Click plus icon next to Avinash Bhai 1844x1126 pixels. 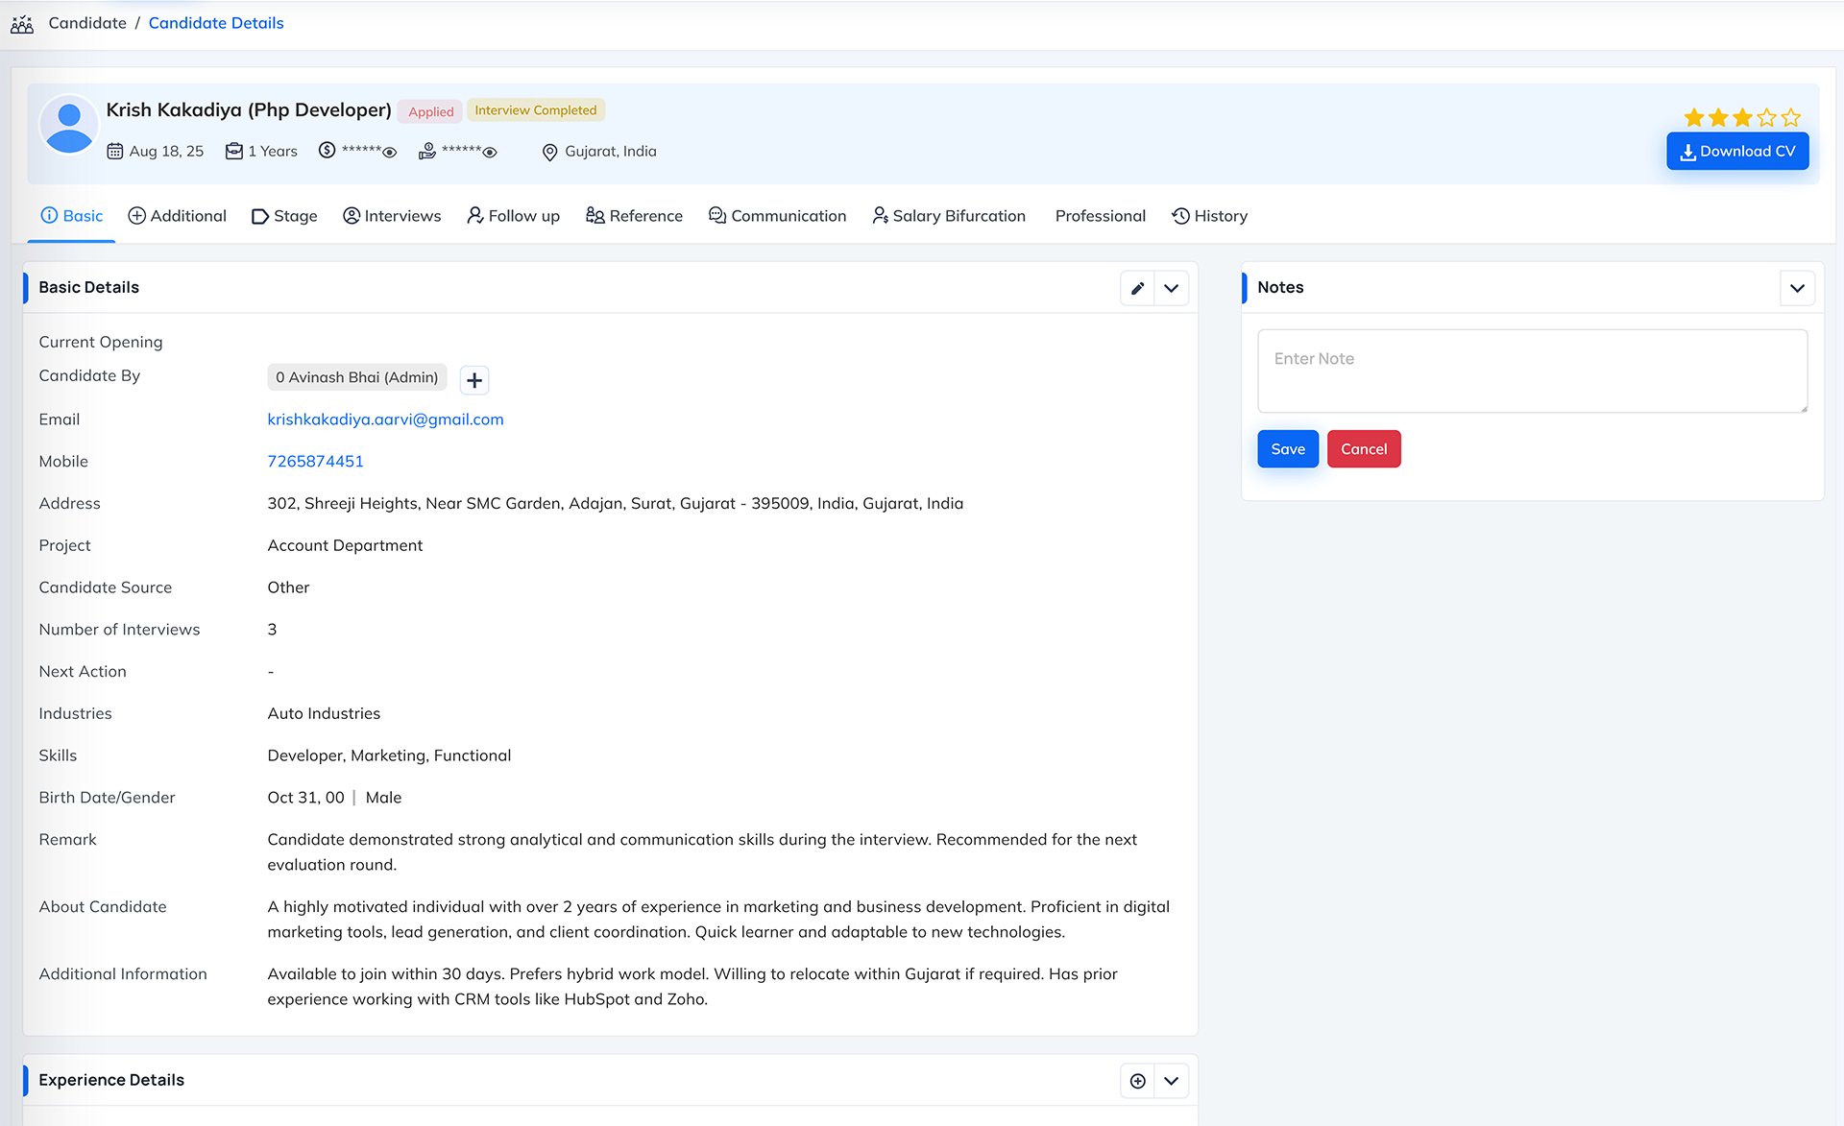473,380
